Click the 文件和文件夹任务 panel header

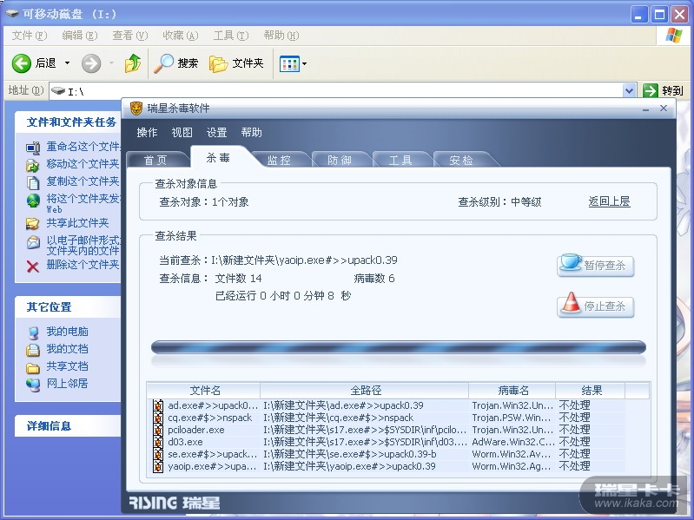pyautogui.click(x=71, y=122)
